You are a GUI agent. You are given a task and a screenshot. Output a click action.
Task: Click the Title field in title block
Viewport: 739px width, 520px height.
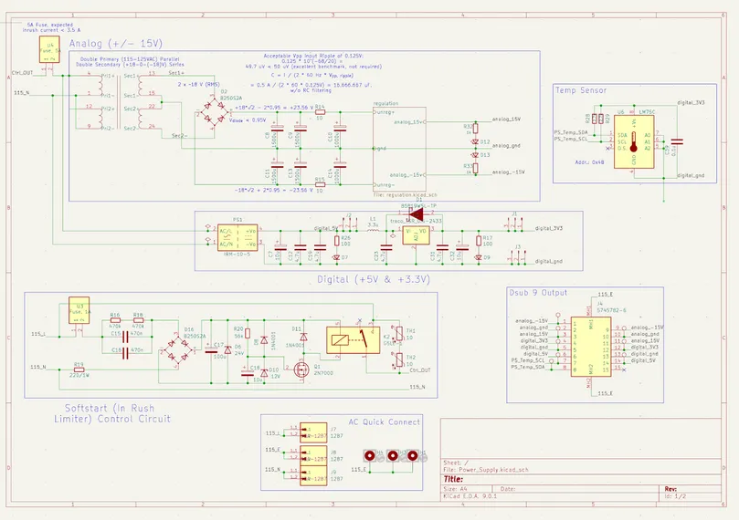(455, 478)
